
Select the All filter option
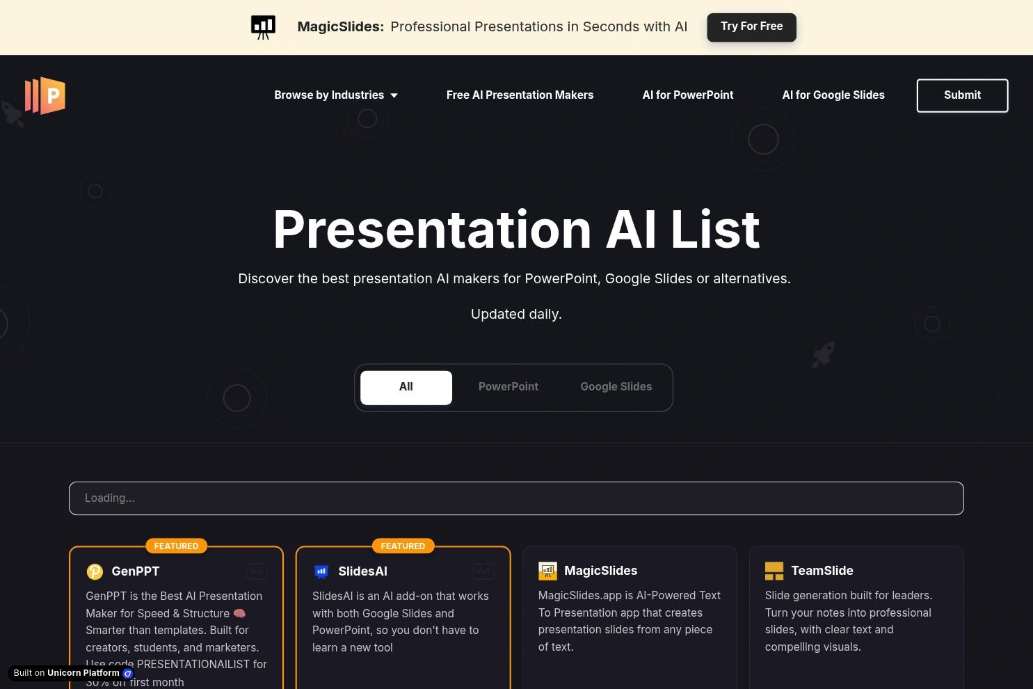406,387
